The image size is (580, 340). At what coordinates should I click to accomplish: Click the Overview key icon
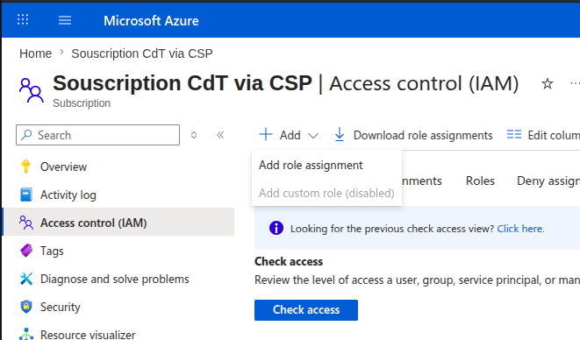click(26, 166)
